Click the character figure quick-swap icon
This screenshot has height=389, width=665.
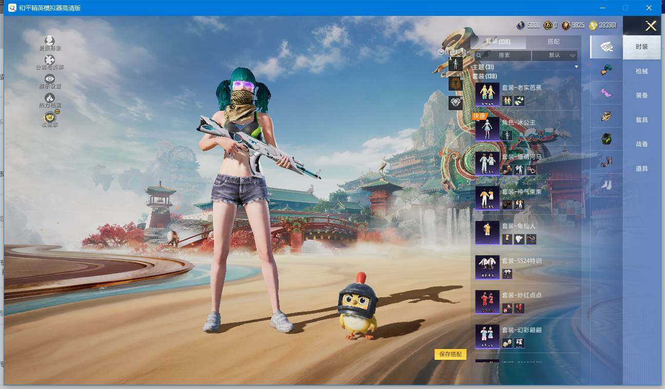click(456, 65)
